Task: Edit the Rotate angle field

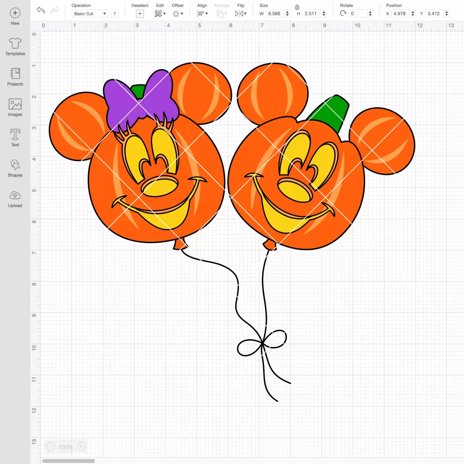Action: click(358, 13)
